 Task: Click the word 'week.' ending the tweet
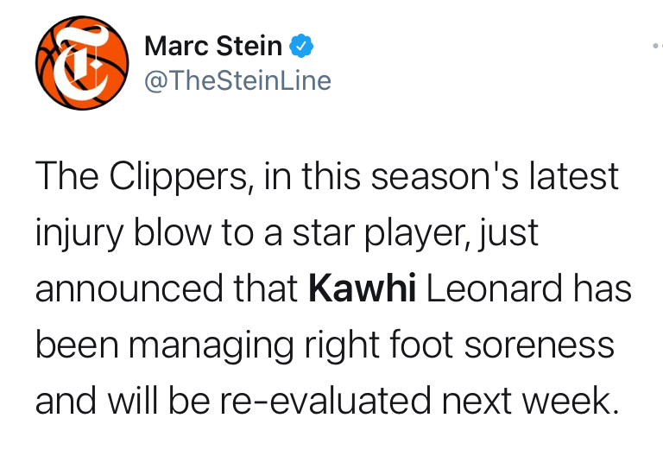(x=571, y=400)
